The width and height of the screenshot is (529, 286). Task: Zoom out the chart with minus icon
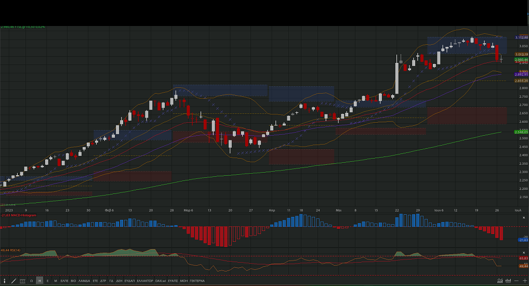click(x=517, y=281)
